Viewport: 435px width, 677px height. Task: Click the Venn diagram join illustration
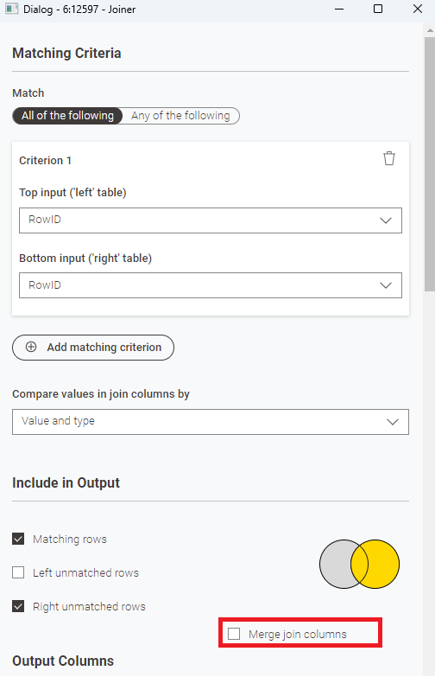tap(360, 564)
